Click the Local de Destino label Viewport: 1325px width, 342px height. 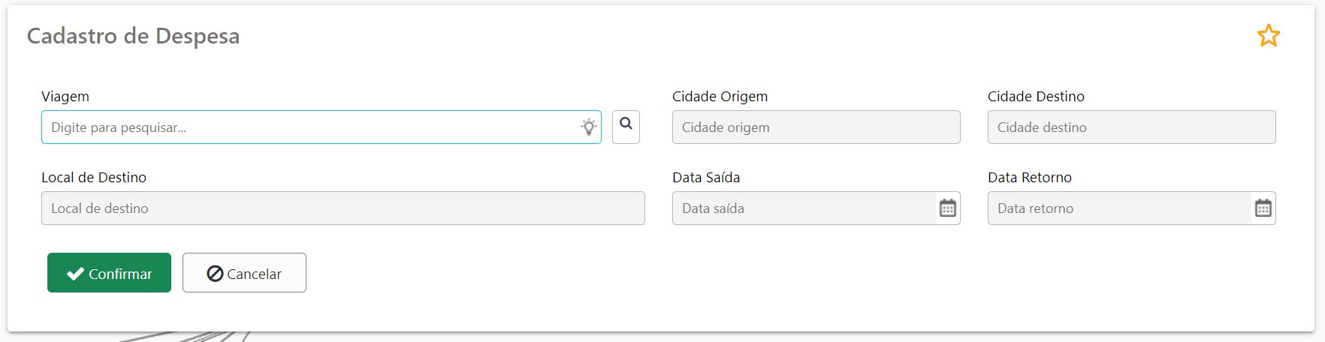click(94, 178)
